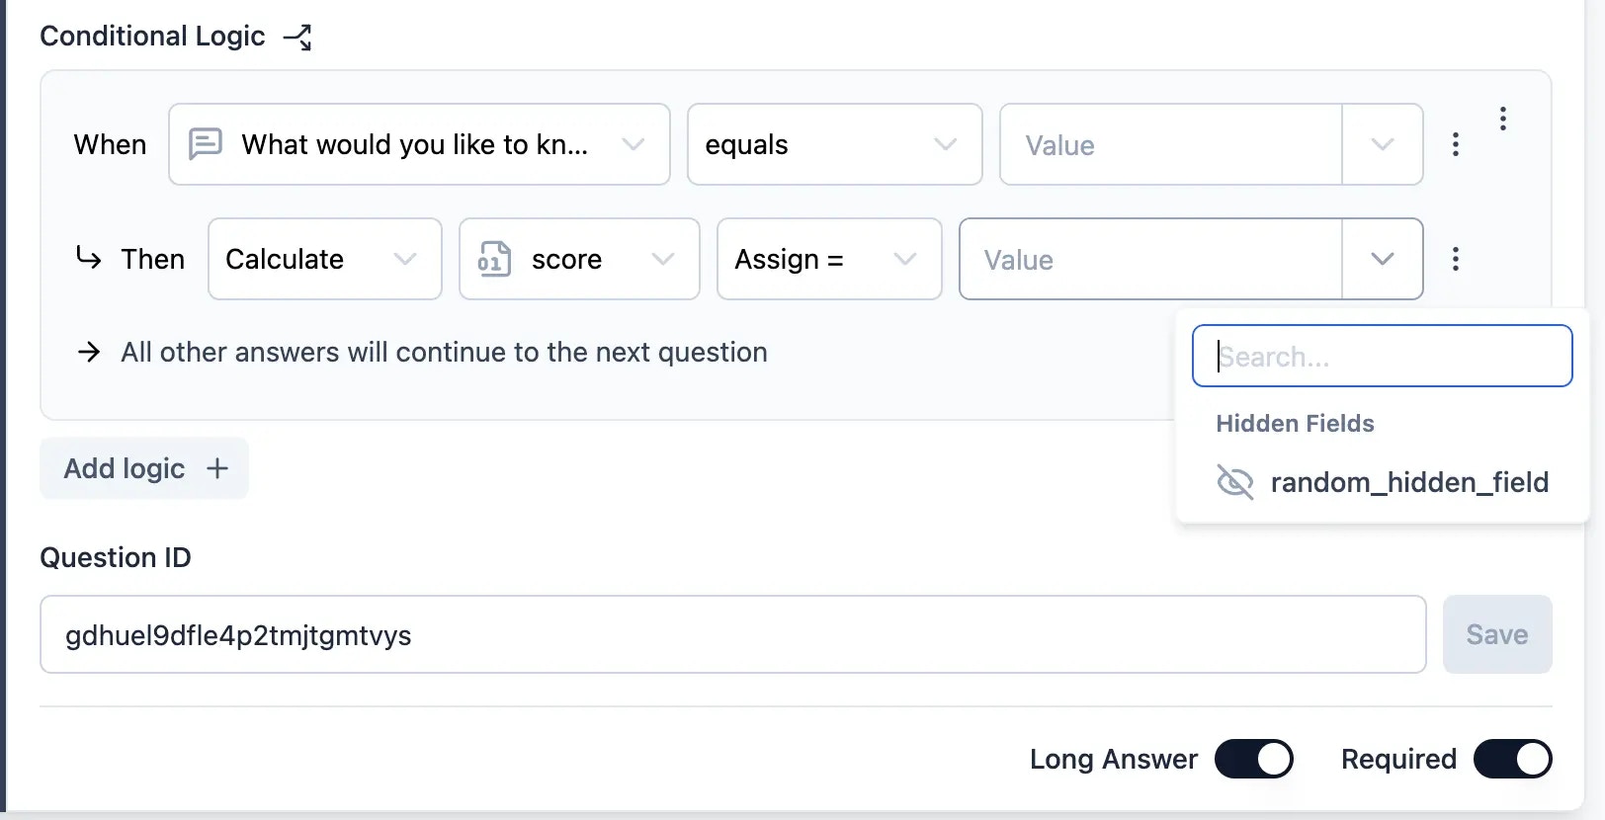Viewport: 1605px width, 820px height.
Task: Click the curved return arrow beside 'Then'
Action: pyautogui.click(x=90, y=259)
